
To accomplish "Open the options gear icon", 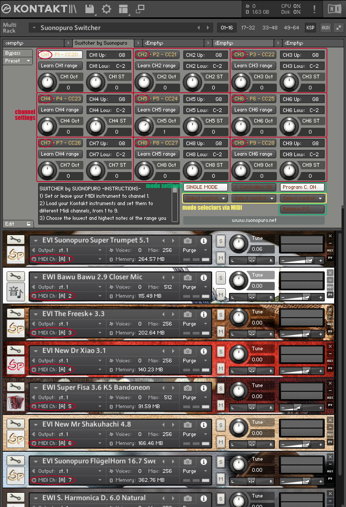I will click(106, 9).
